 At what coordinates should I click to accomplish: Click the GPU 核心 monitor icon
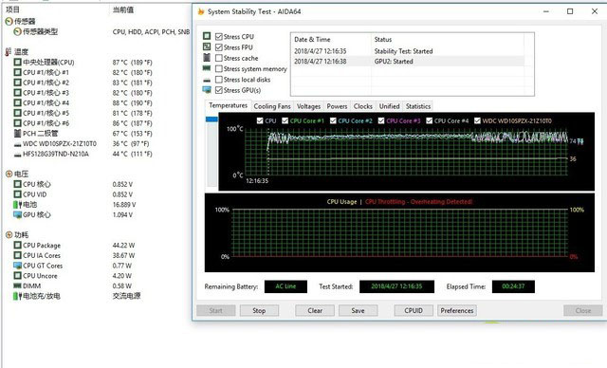[x=17, y=214]
